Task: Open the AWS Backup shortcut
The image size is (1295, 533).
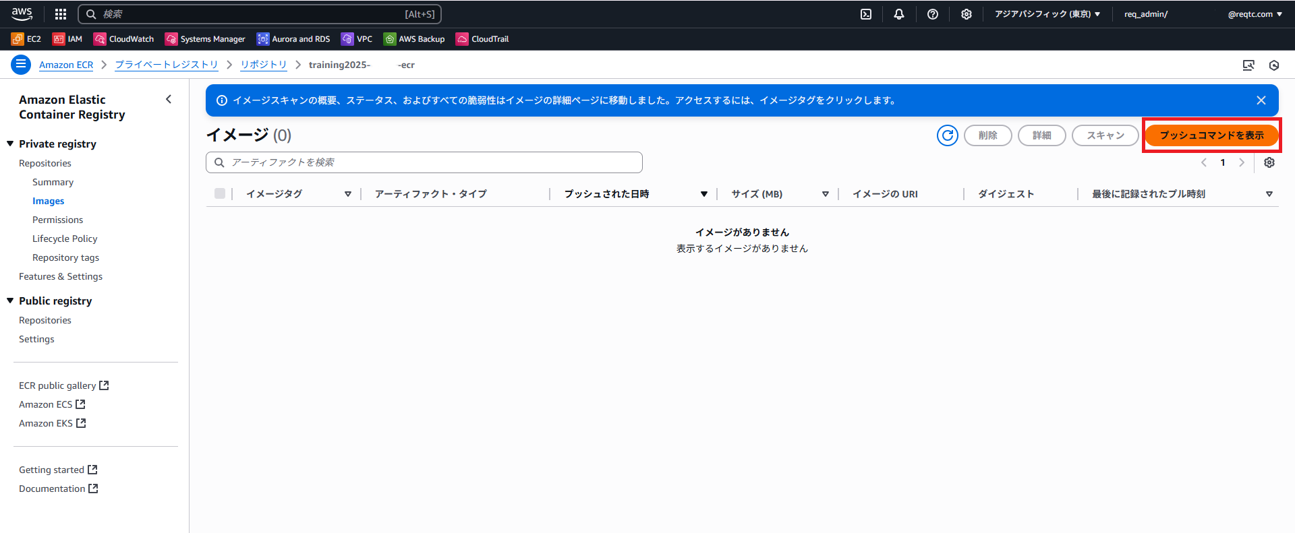Action: point(414,39)
